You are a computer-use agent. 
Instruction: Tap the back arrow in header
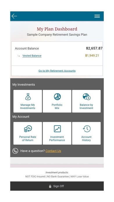(14, 16)
